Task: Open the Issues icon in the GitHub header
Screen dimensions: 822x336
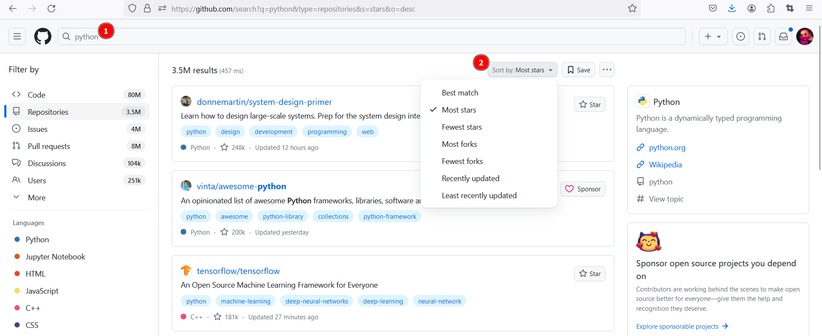Action: (x=741, y=36)
